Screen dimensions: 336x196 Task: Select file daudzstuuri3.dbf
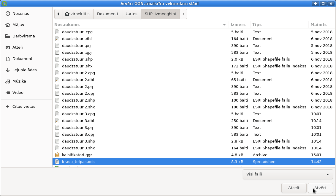click(194, 121)
